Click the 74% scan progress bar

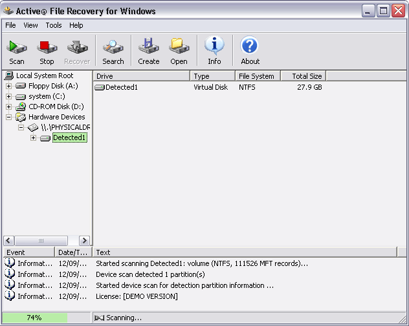35,318
